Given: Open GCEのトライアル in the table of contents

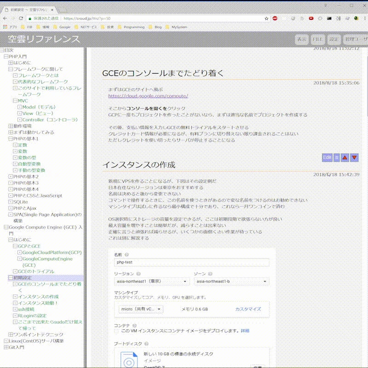Looking at the screenshot, I should click(x=36, y=271).
